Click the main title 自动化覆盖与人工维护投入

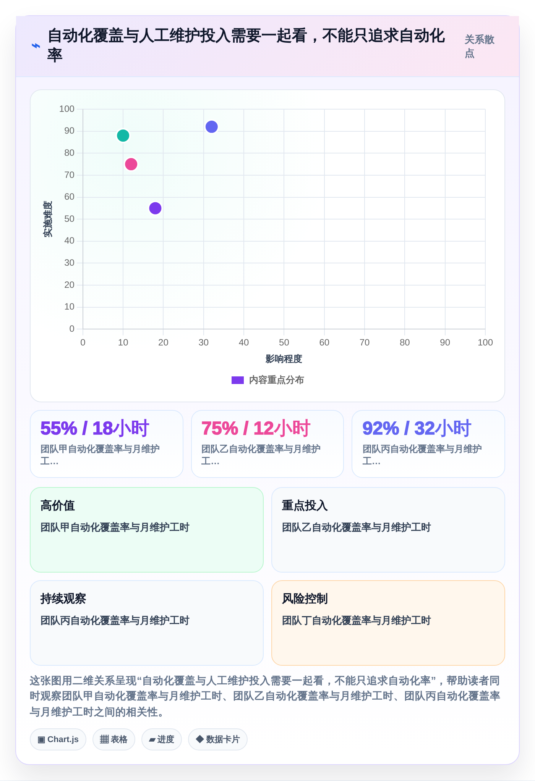[x=246, y=45]
